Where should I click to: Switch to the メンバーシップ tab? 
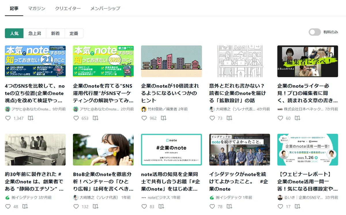[105, 8]
